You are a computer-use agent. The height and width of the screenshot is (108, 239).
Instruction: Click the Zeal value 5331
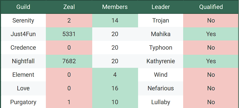point(69,34)
